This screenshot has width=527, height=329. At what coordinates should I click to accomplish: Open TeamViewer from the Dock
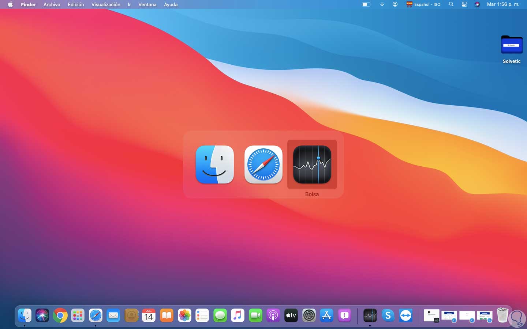point(405,315)
